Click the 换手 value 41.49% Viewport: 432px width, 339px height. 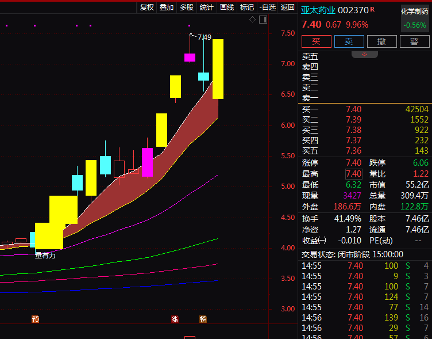pos(348,219)
